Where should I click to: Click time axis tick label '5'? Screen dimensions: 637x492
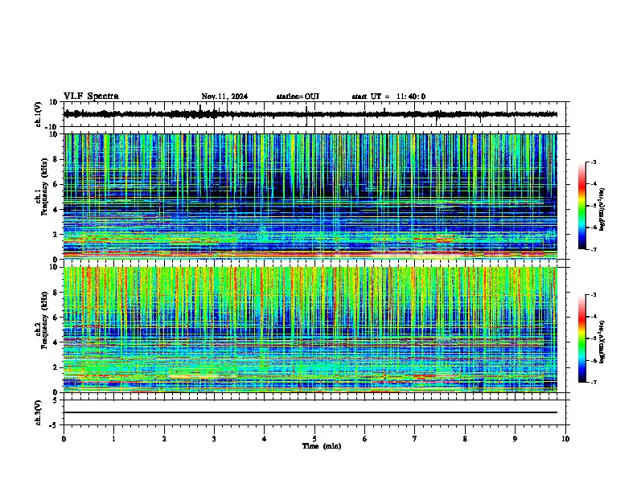click(x=314, y=439)
